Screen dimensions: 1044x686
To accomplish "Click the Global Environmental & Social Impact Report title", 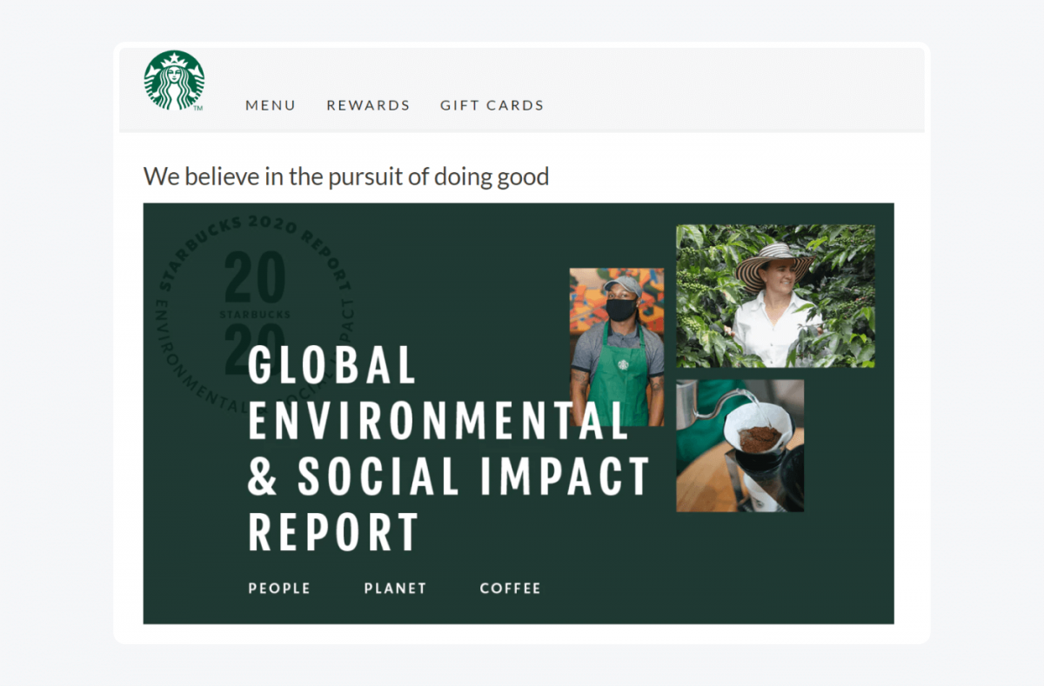I will 449,449.
